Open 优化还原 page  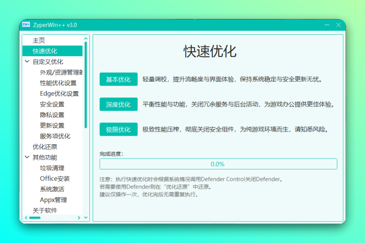45,147
